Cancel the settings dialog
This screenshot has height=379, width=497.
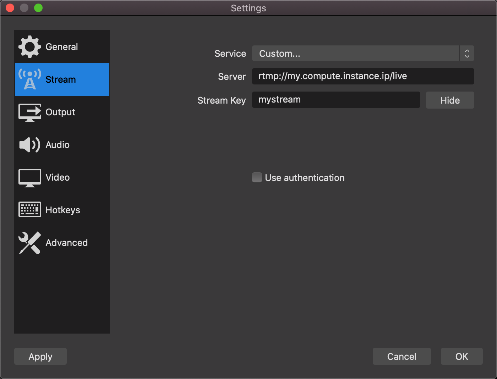(402, 356)
